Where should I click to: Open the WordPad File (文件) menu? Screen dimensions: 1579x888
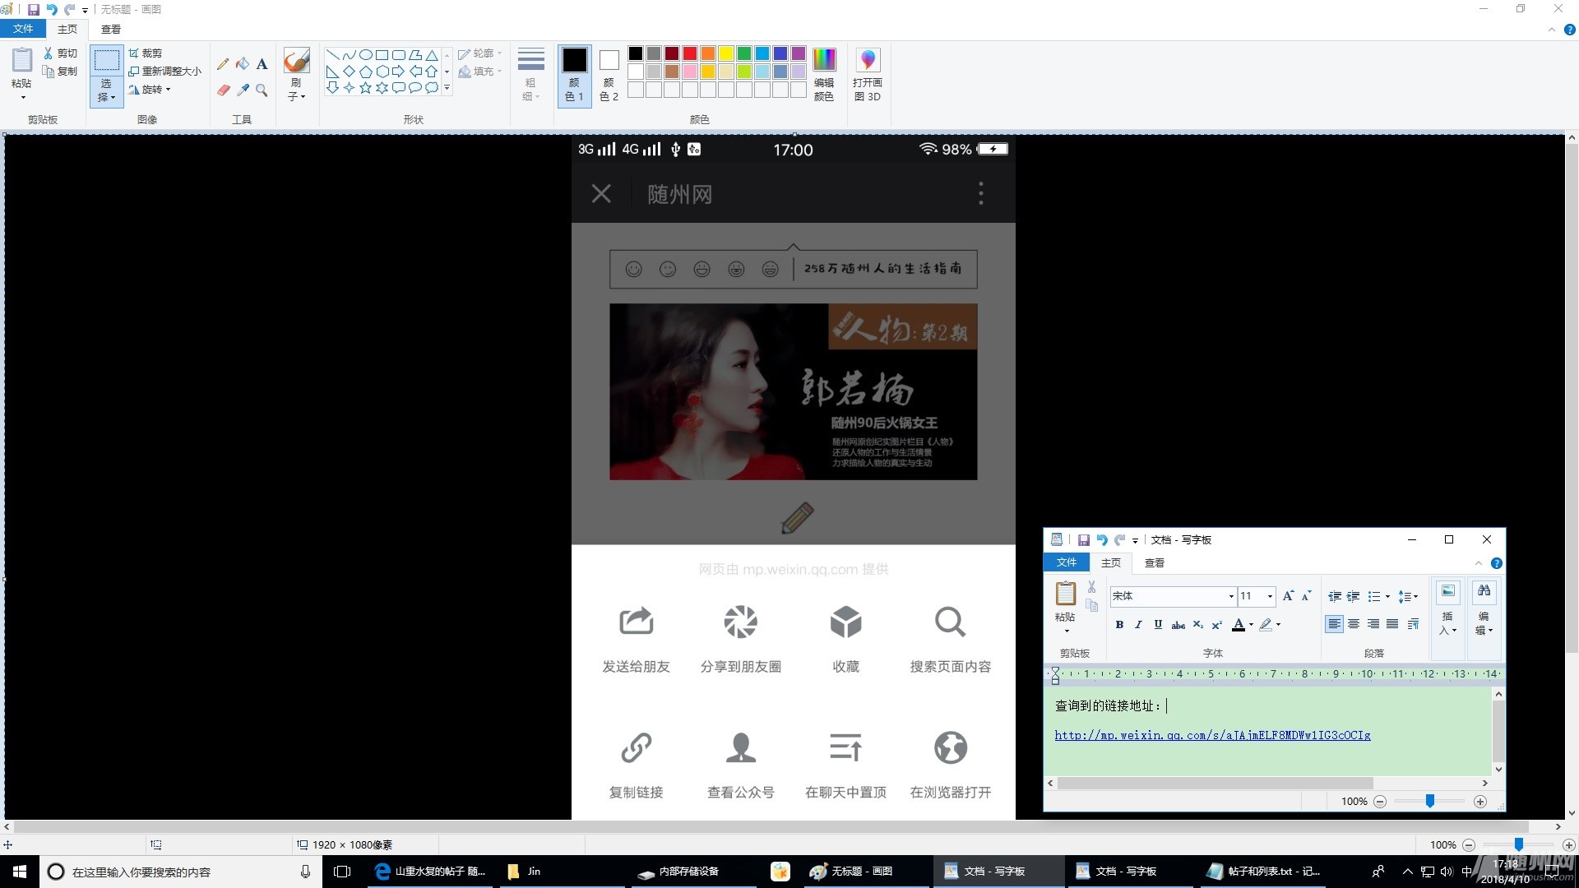click(1067, 562)
